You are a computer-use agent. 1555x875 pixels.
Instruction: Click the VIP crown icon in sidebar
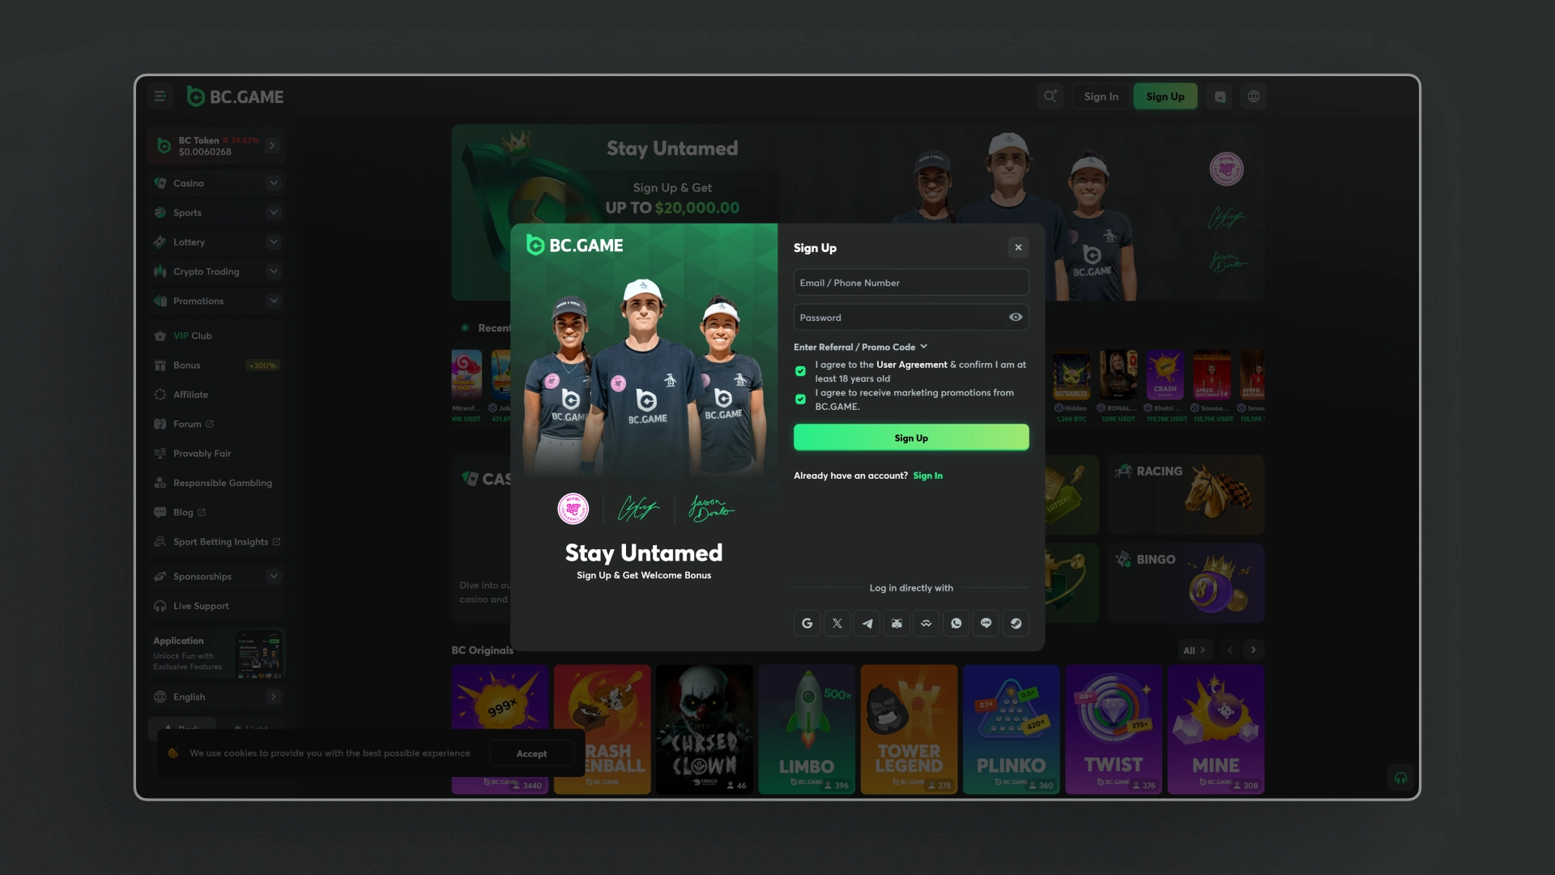160,335
